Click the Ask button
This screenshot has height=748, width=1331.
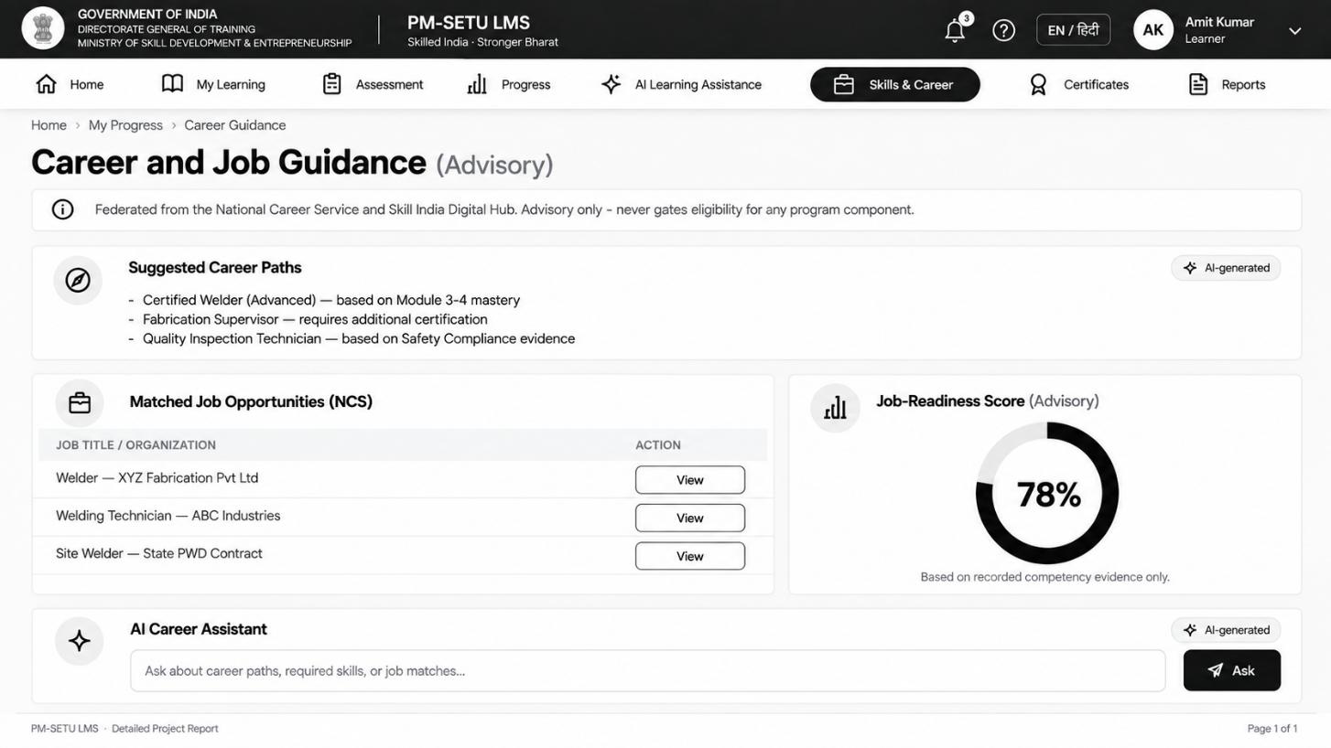tap(1232, 670)
